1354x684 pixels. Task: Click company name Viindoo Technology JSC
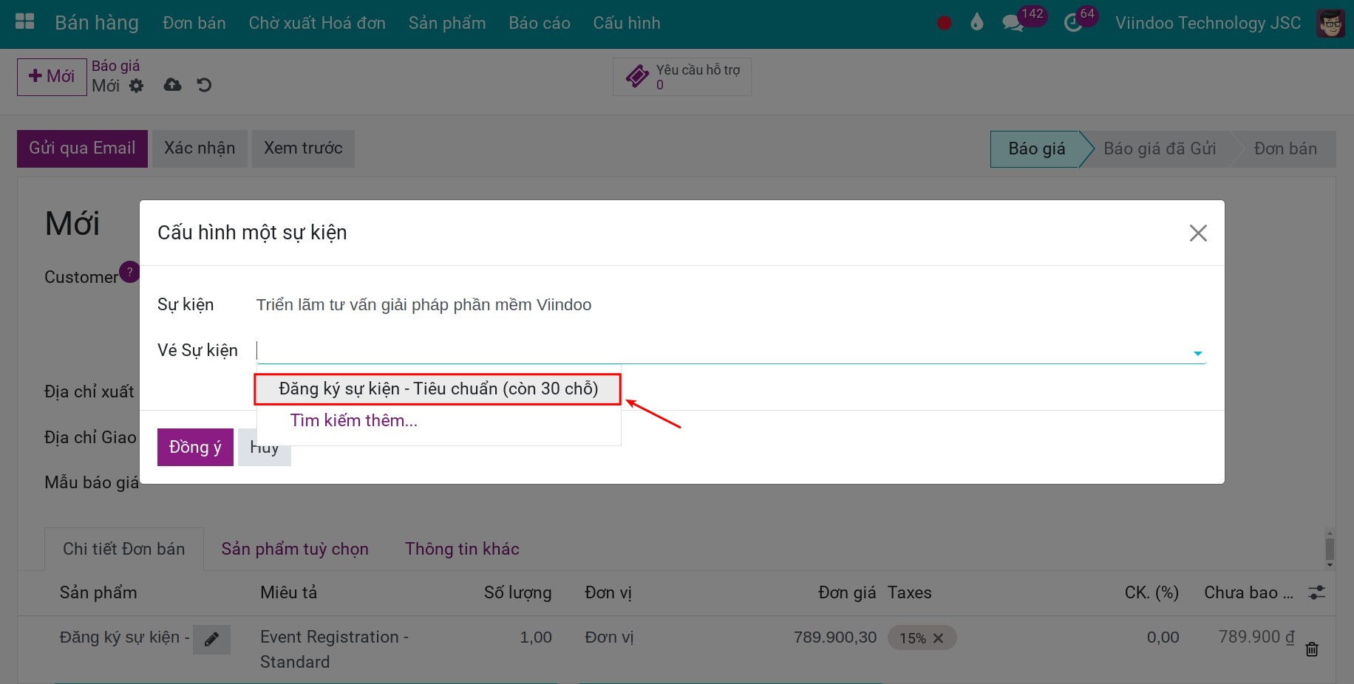[x=1208, y=23]
